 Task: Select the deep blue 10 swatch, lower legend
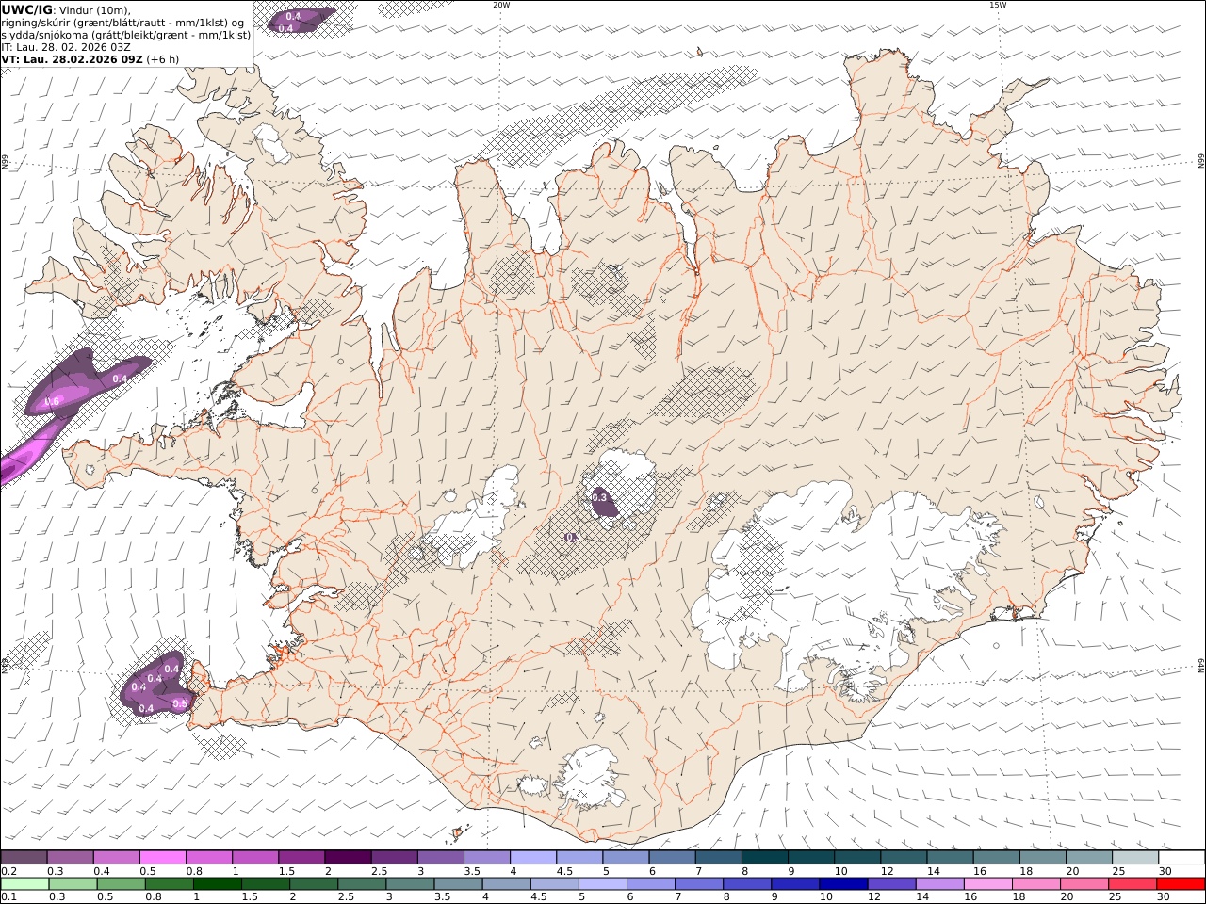843,884
